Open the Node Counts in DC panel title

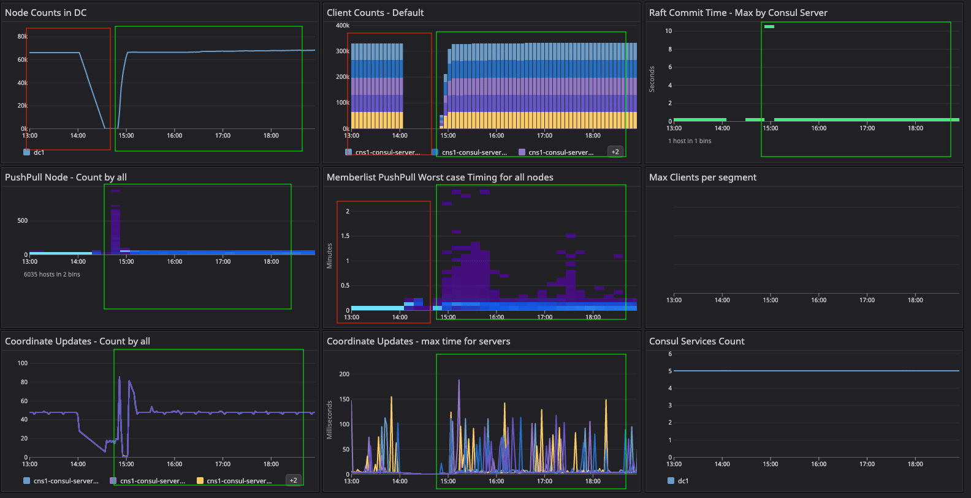[x=46, y=13]
